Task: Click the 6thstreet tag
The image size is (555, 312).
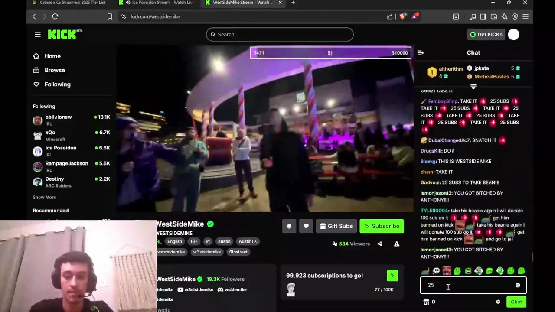Action: pyautogui.click(x=238, y=252)
